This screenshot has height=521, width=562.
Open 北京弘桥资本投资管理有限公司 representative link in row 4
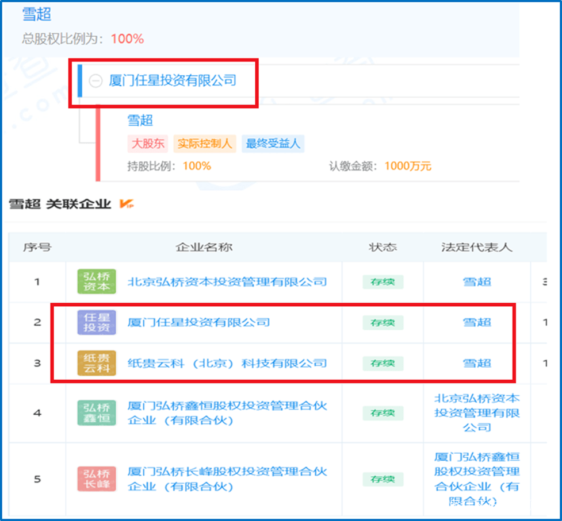click(477, 413)
